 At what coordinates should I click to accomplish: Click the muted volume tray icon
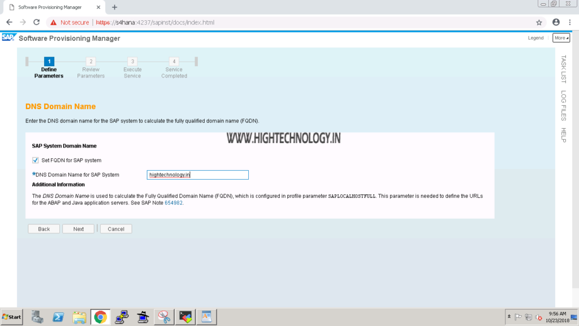click(x=539, y=317)
